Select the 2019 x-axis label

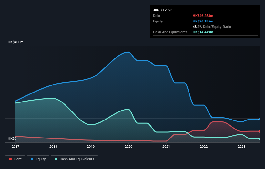tap(91, 147)
